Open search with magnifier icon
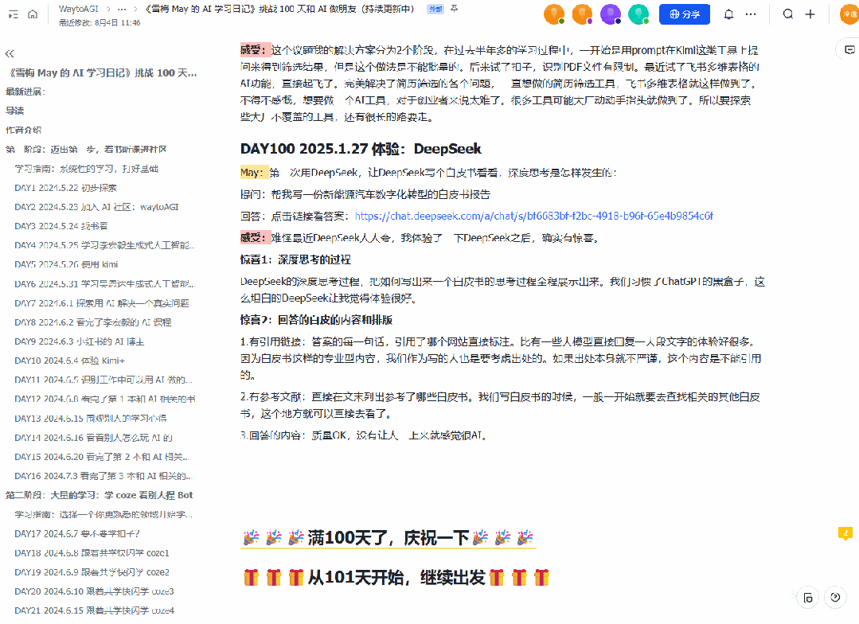Viewport: 859px width, 624px height. click(x=788, y=14)
